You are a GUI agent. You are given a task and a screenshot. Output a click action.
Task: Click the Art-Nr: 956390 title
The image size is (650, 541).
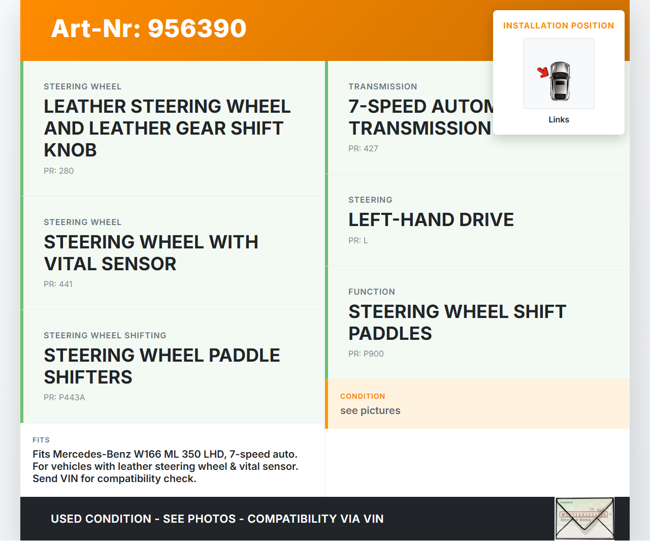point(149,28)
